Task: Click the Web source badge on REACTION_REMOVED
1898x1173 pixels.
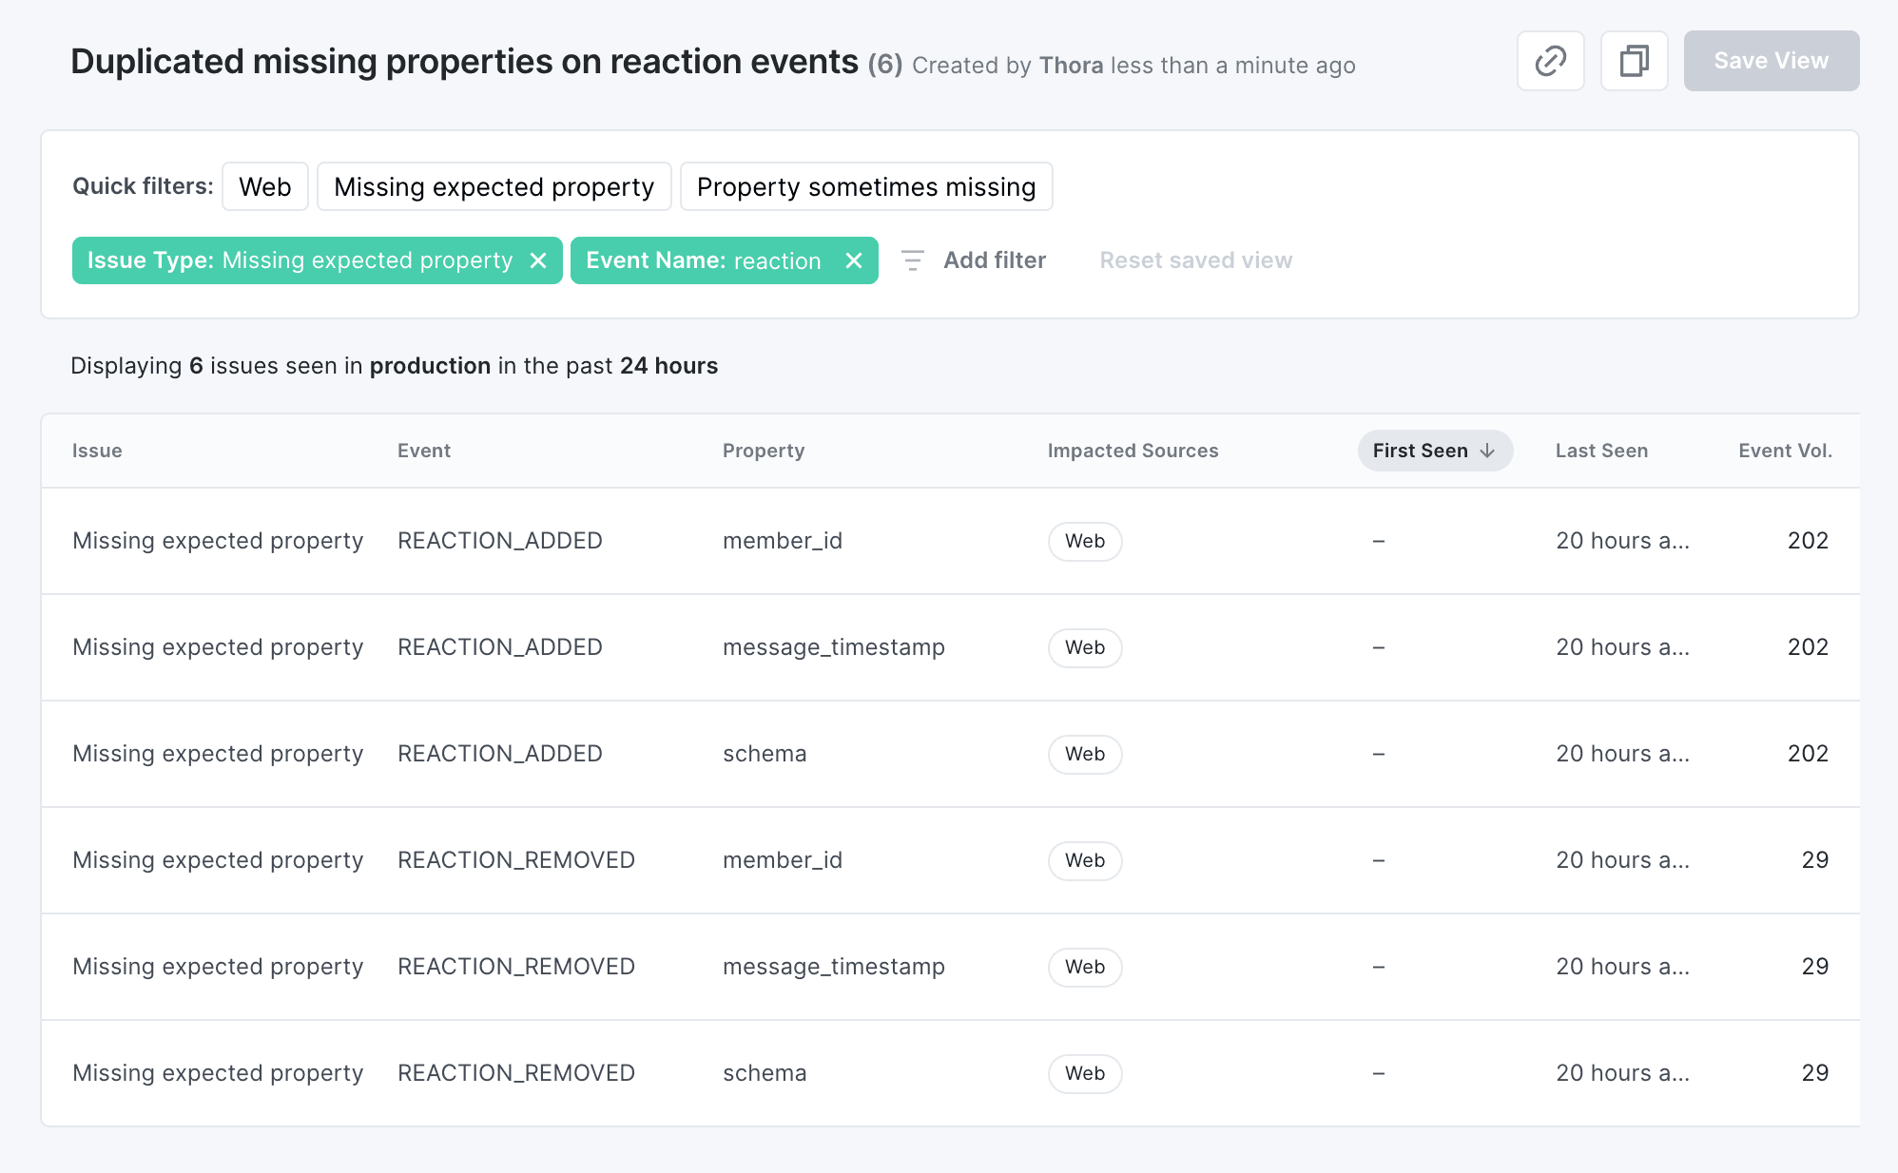Action: click(1085, 858)
